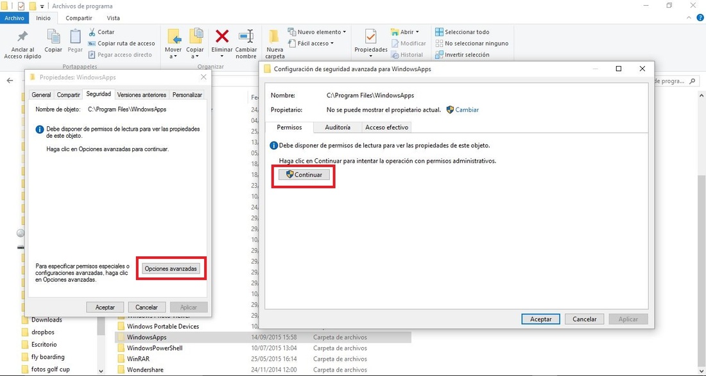706x376 pixels.
Task: Select the Wondershare folder row
Action: (263, 370)
